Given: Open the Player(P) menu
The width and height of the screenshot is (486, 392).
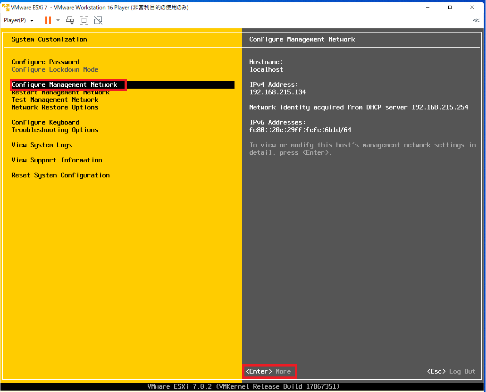Looking at the screenshot, I should [14, 20].
